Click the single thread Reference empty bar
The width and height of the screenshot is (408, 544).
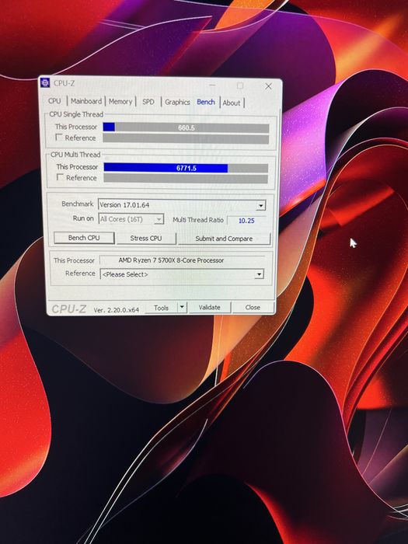(186, 139)
